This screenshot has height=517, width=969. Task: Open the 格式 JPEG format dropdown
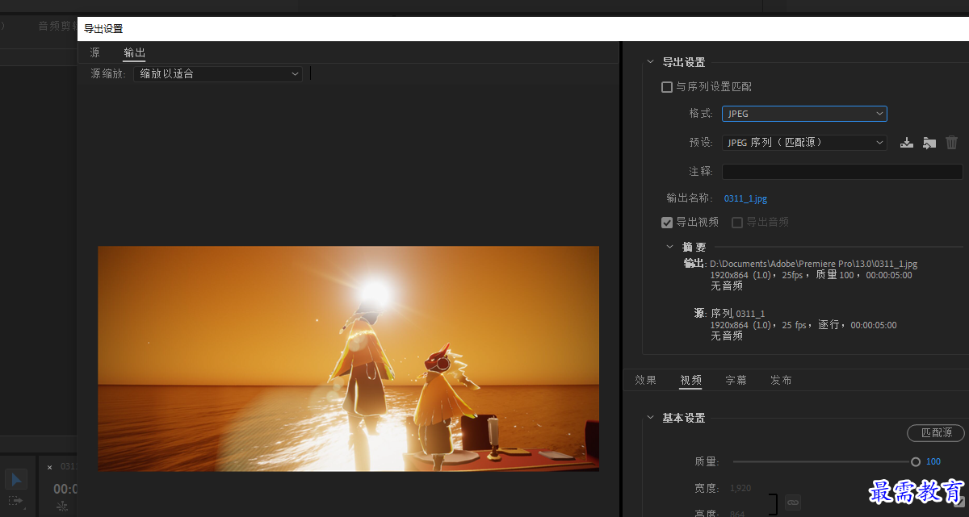pyautogui.click(x=804, y=114)
